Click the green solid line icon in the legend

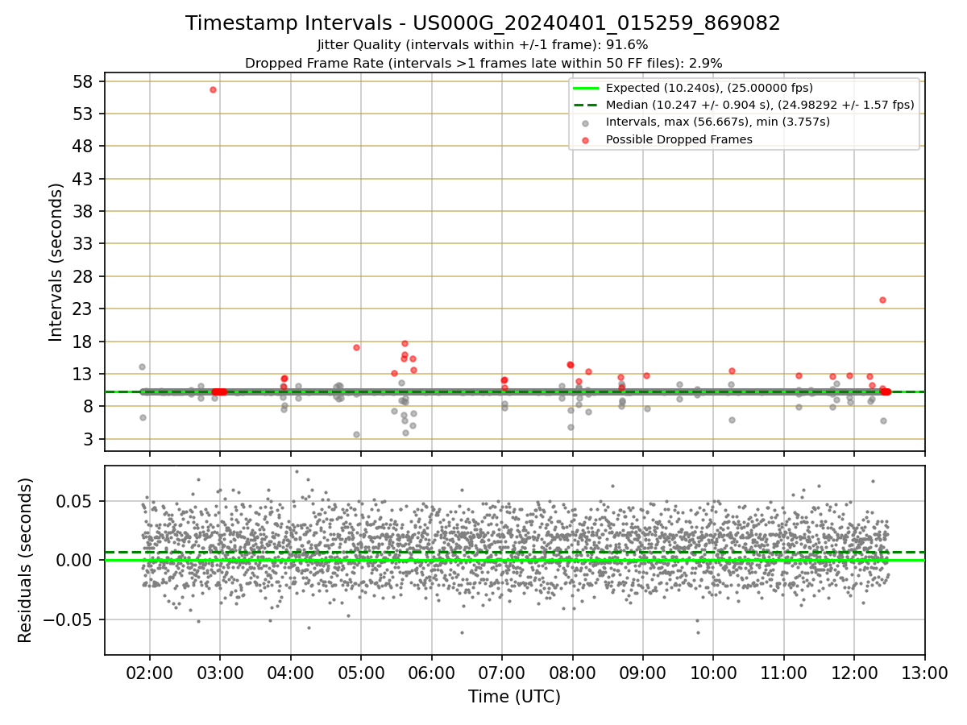point(586,88)
